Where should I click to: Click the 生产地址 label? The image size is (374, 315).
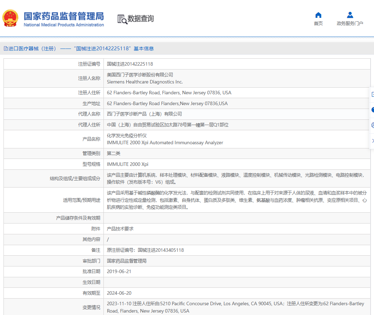[91, 103]
